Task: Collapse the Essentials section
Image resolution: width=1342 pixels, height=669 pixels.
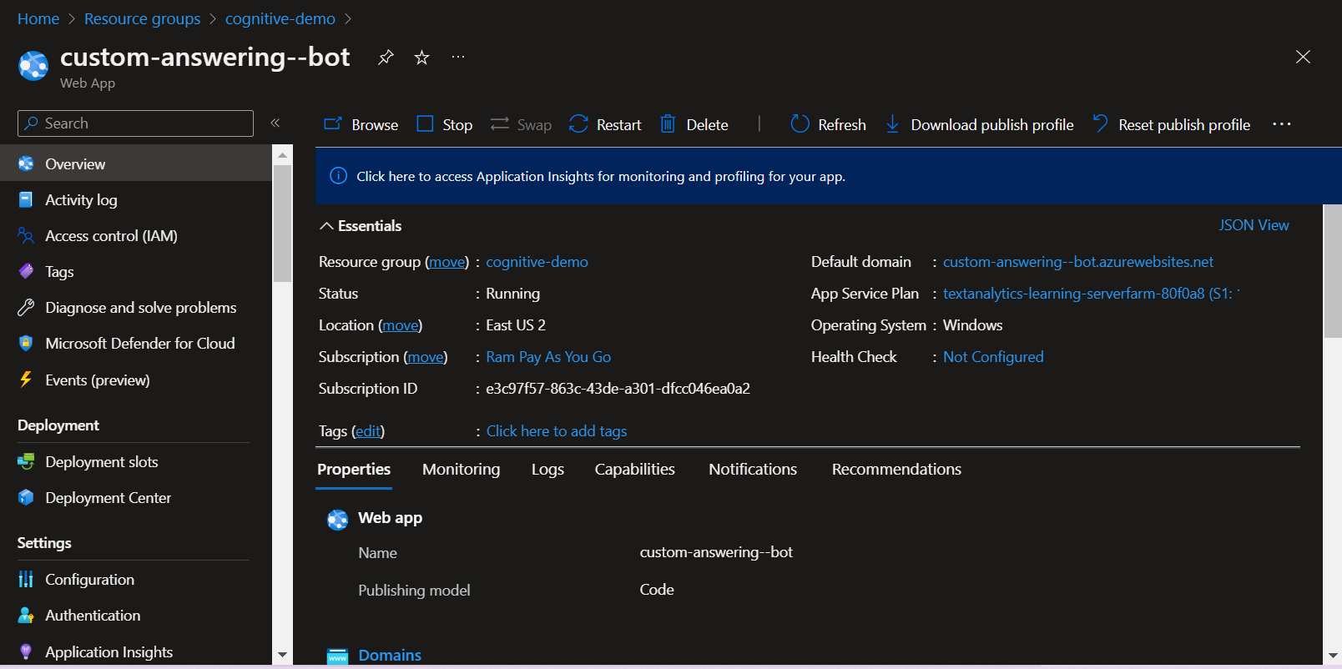Action: pyautogui.click(x=361, y=225)
